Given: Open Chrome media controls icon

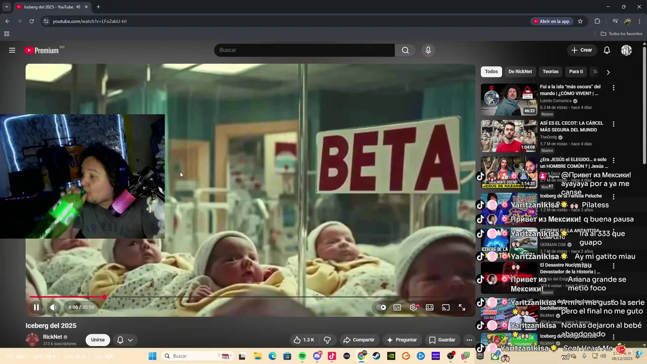Looking at the screenshot, I should coord(615,21).
